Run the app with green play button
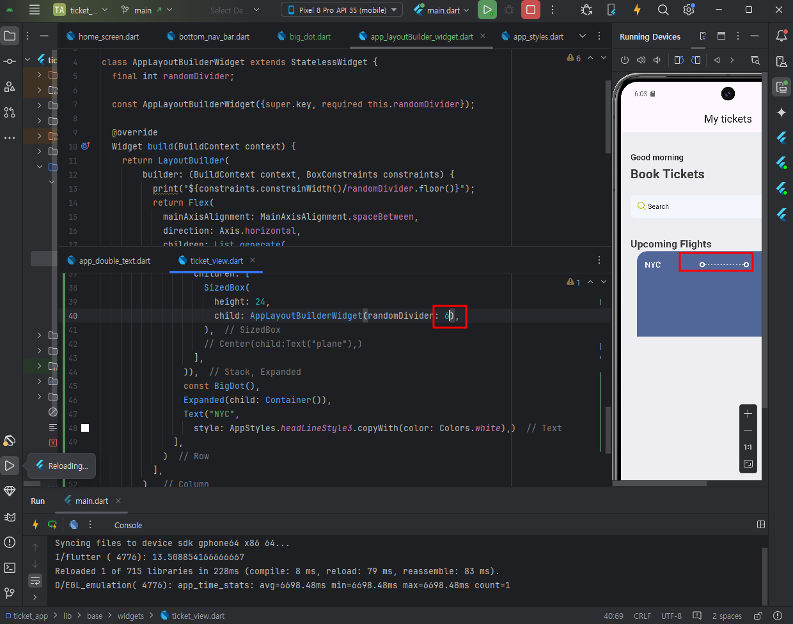The image size is (793, 624). (487, 10)
